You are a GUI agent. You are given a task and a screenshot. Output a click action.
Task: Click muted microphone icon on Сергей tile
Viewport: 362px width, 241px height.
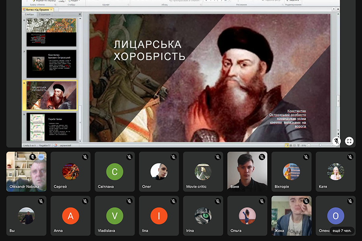pos(85,157)
